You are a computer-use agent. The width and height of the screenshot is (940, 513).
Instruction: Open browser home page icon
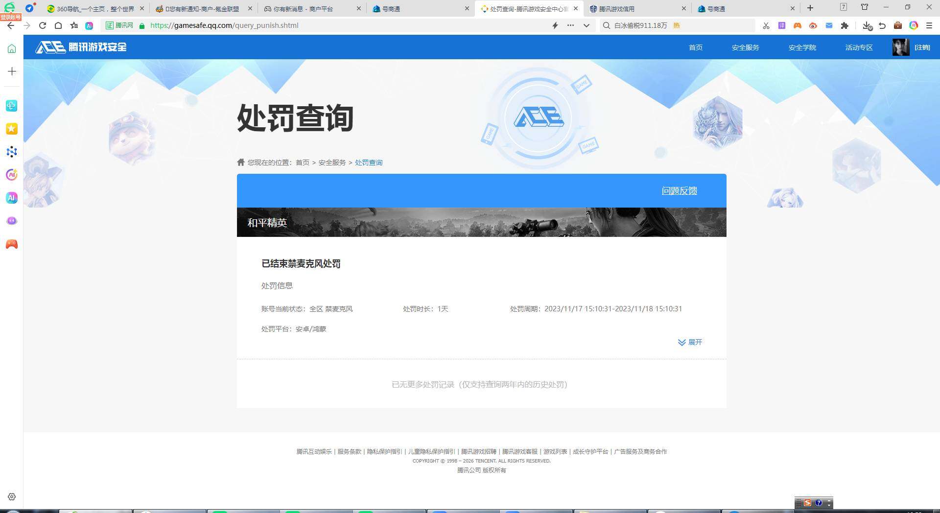coord(58,25)
